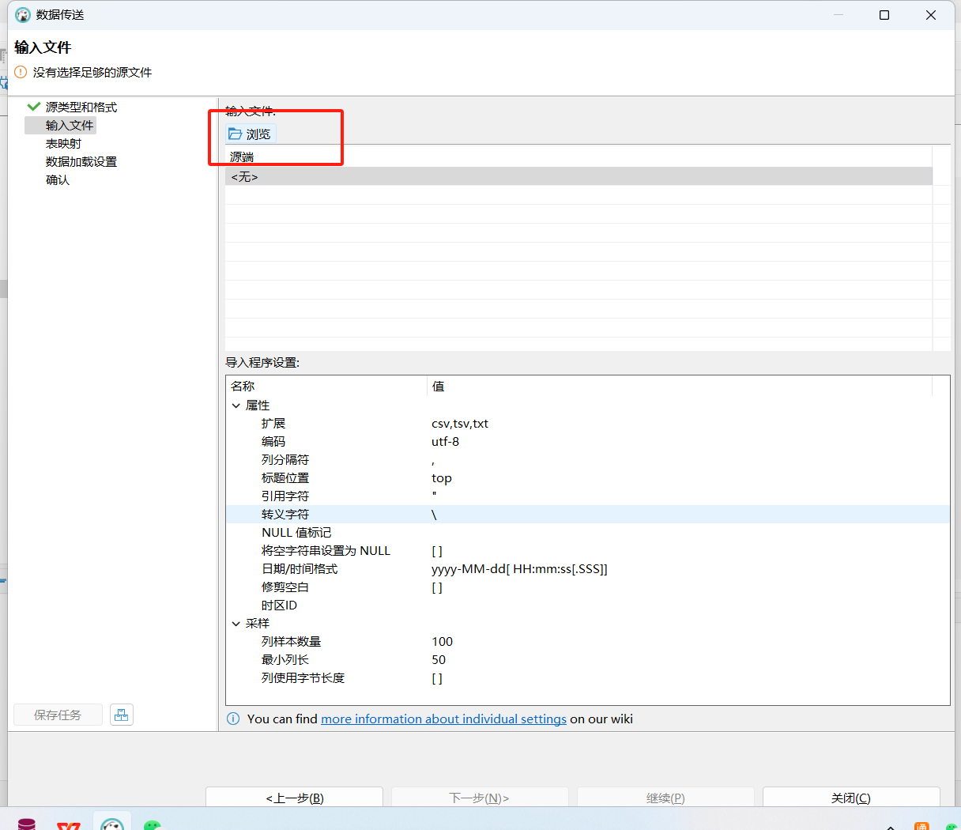961x830 pixels.
Task: Click the <上一步(B) back button
Action: click(294, 797)
